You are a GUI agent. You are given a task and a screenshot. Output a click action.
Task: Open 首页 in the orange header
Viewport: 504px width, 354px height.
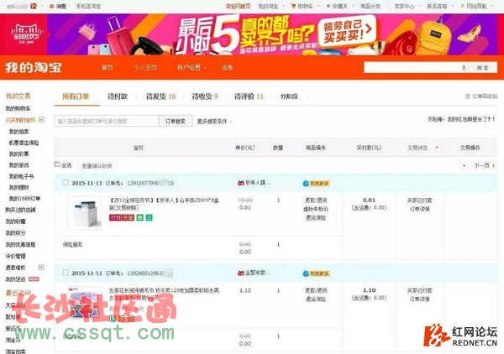[107, 67]
